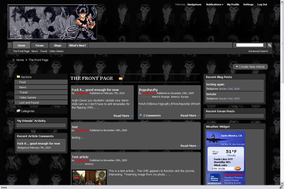
Task: Open the Ancient Clan banner logo
Action: pyautogui.click(x=52, y=22)
